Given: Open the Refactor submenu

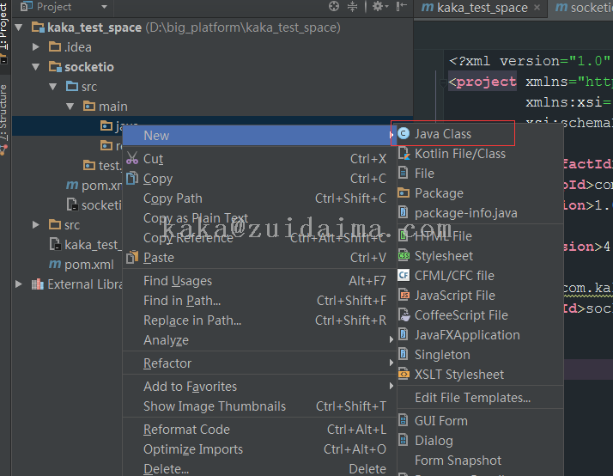Looking at the screenshot, I should [259, 363].
